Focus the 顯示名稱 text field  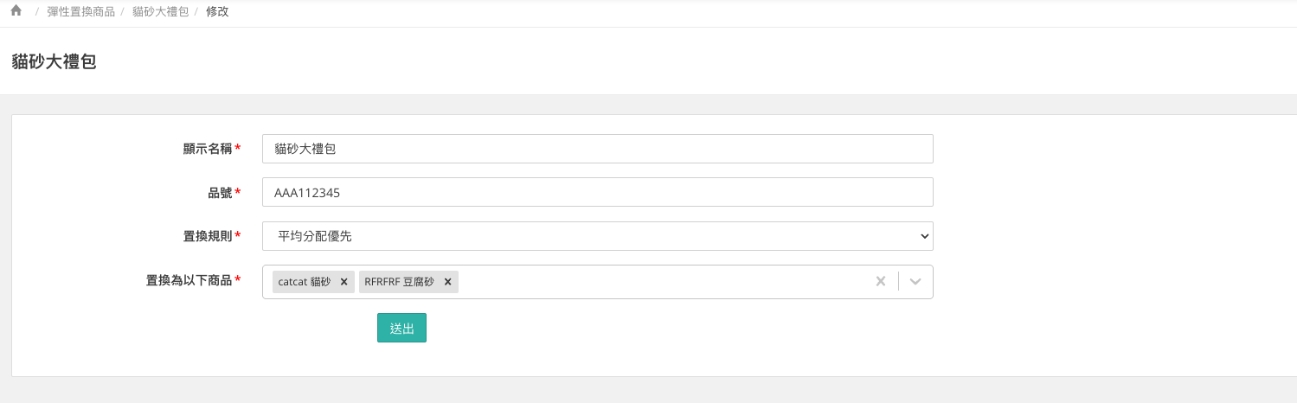coord(597,149)
